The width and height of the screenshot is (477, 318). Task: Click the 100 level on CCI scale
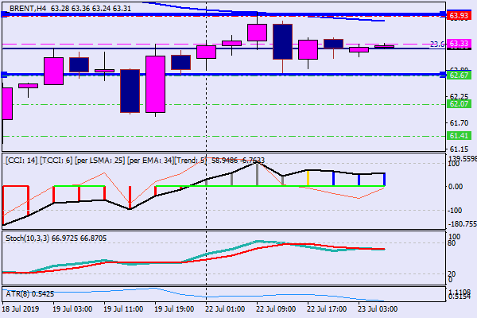pyautogui.click(x=456, y=163)
